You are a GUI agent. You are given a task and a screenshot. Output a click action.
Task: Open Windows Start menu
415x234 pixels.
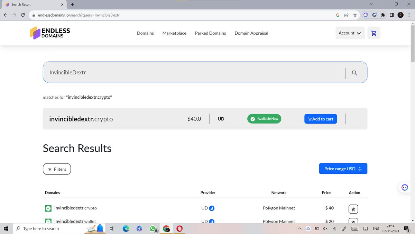point(6,228)
